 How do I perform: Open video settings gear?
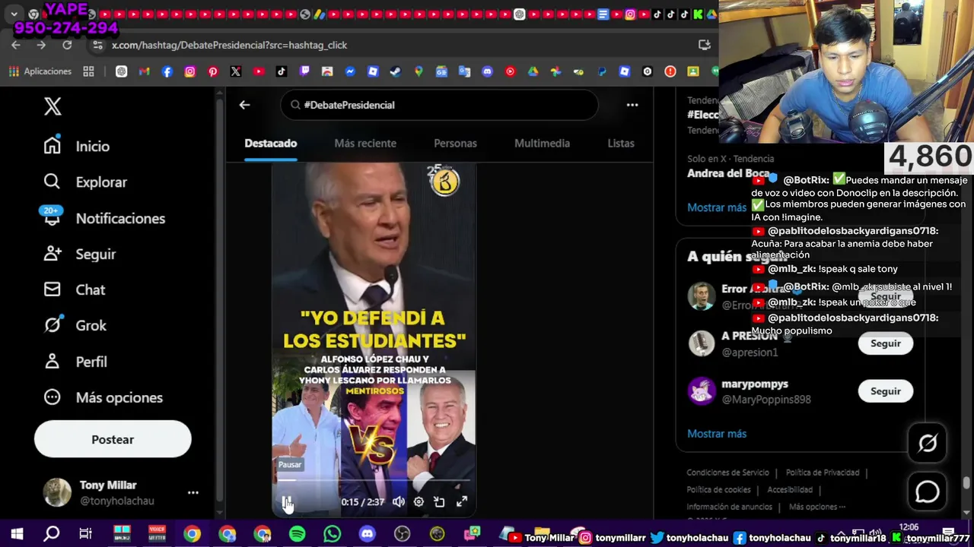419,501
